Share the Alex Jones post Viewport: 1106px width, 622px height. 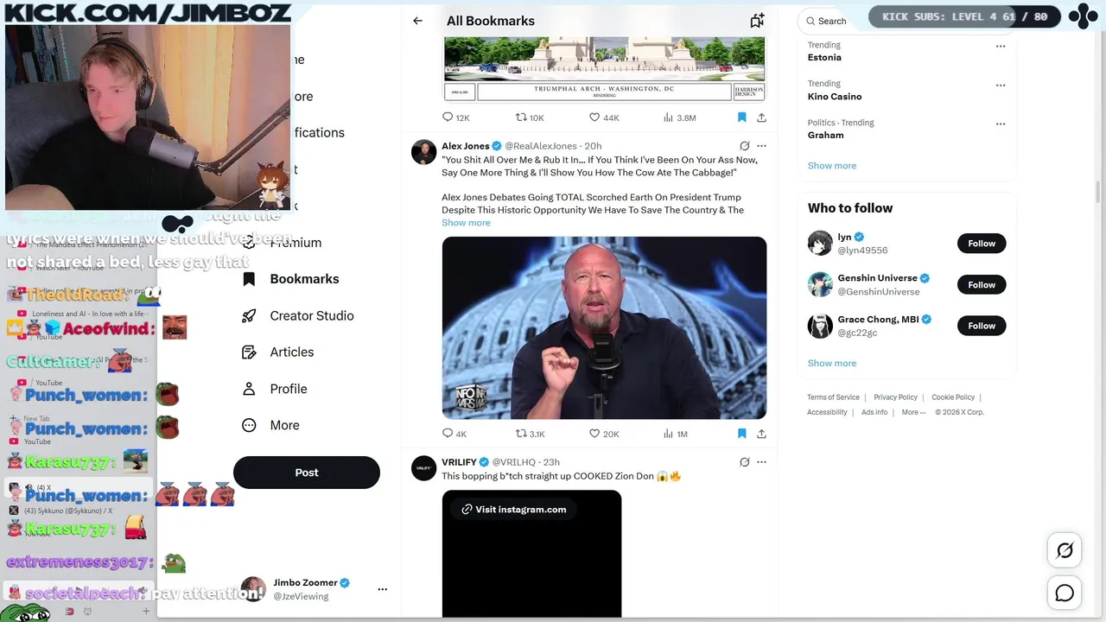pos(761,434)
